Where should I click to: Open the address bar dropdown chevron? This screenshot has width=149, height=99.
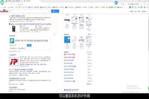[125, 4]
